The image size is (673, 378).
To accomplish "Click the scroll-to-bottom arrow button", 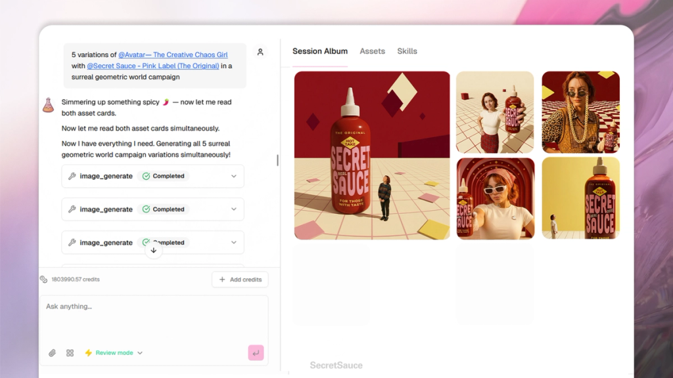I will coord(153,250).
